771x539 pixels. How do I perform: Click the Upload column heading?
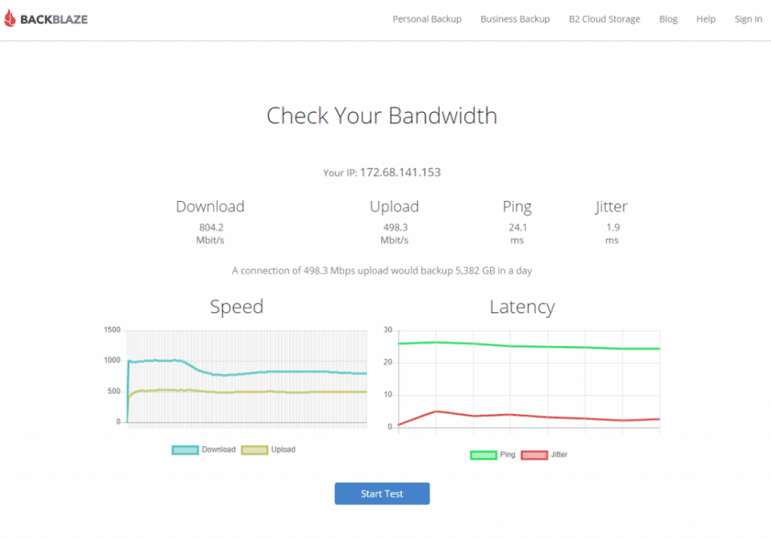tap(395, 207)
